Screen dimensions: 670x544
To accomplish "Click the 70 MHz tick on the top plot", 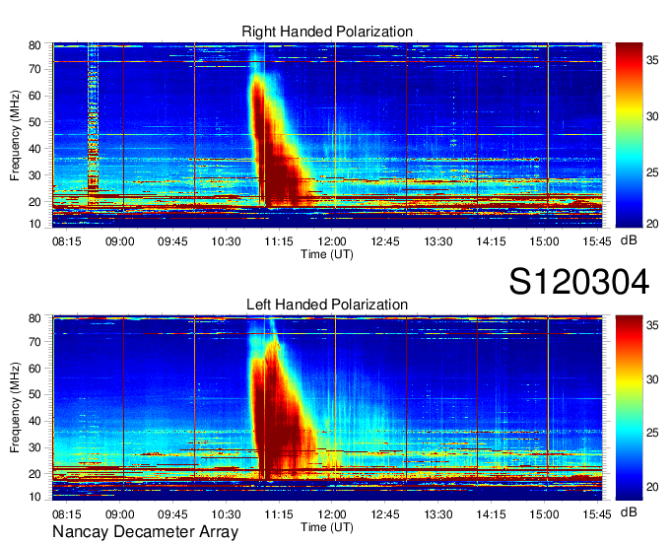I will (34, 69).
